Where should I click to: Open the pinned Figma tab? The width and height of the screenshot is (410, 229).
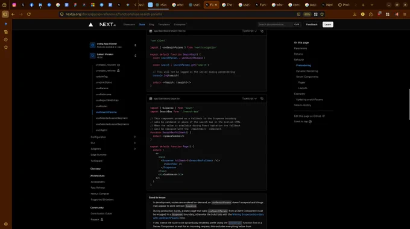(x=75, y=5)
